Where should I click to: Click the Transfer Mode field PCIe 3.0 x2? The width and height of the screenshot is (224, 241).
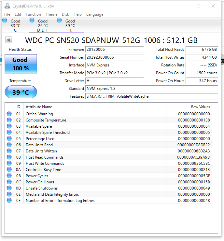[x=115, y=73]
